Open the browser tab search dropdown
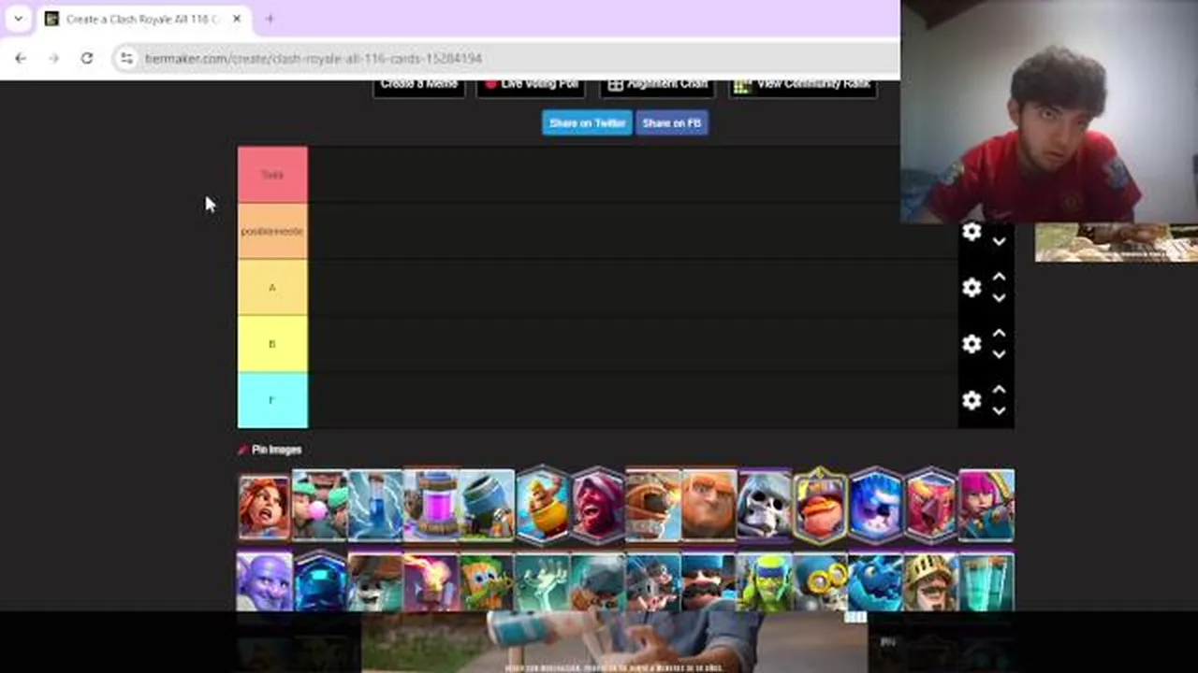1198x673 pixels. 18,19
